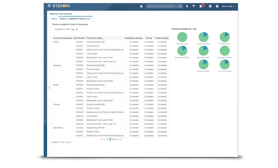Open Accessibility settings icon
The height and width of the screenshot is (168, 278).
[x=210, y=6]
